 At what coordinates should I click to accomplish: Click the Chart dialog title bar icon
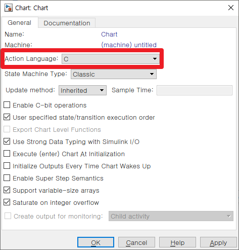pos(9,8)
